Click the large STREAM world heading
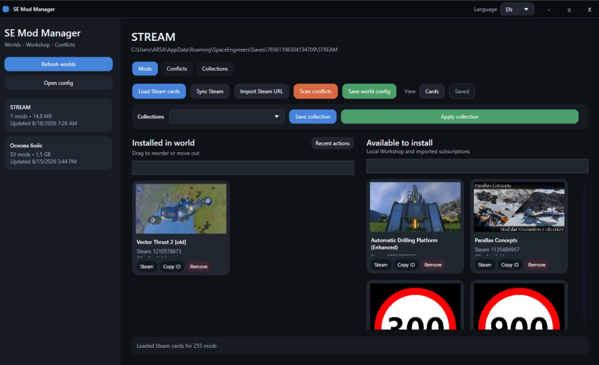 click(x=153, y=37)
